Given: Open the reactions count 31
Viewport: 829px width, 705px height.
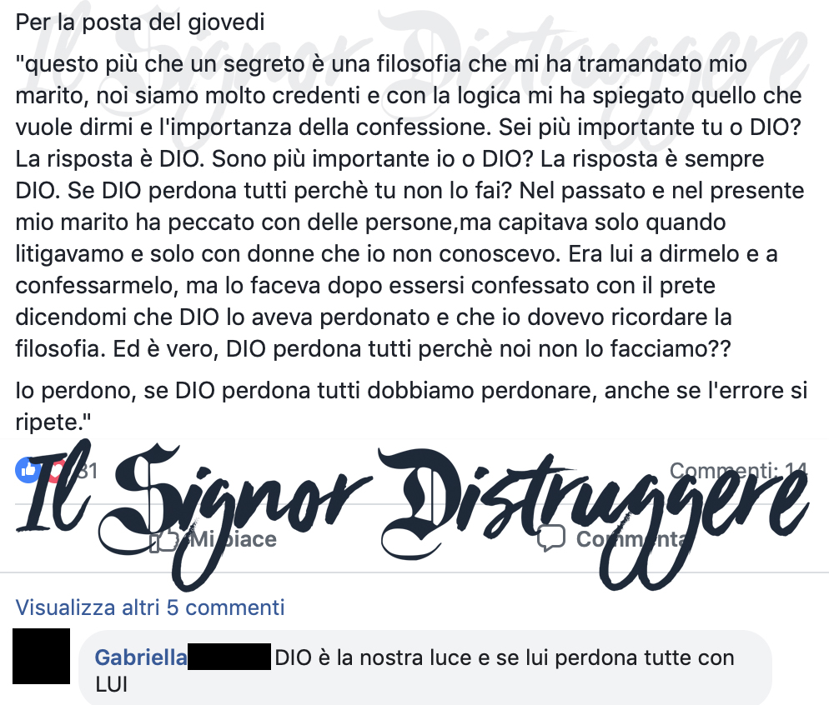Looking at the screenshot, I should (x=88, y=471).
